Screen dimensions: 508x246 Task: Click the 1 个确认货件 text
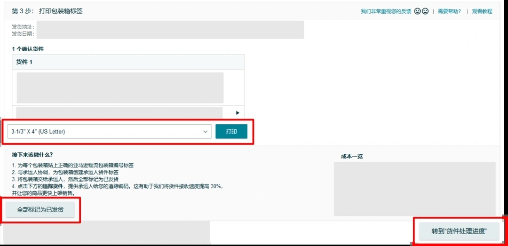coord(28,49)
